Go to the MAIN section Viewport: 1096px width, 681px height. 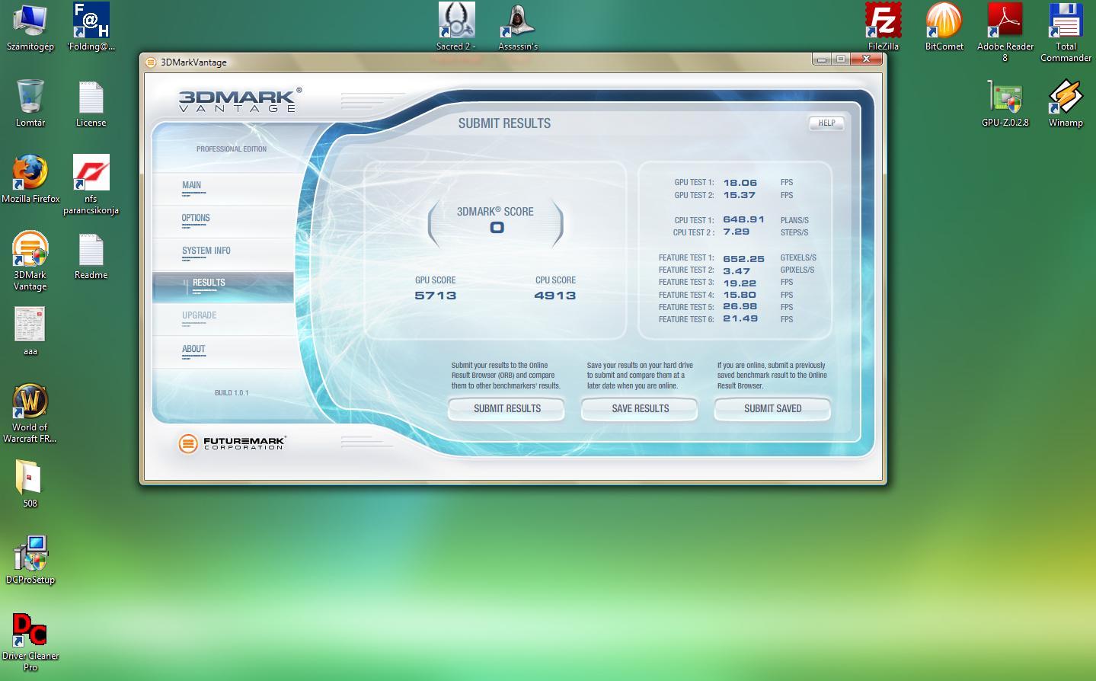pos(192,185)
